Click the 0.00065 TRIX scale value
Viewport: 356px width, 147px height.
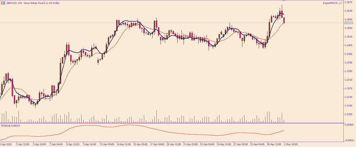[x=349, y=125]
